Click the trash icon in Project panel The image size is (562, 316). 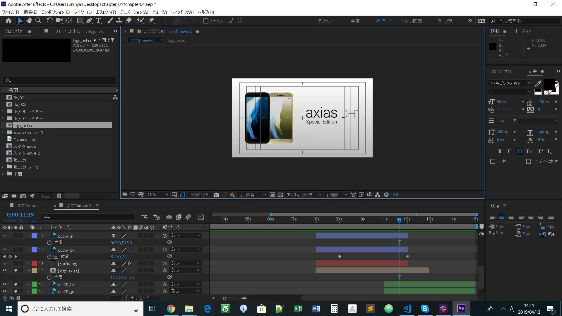59,196
